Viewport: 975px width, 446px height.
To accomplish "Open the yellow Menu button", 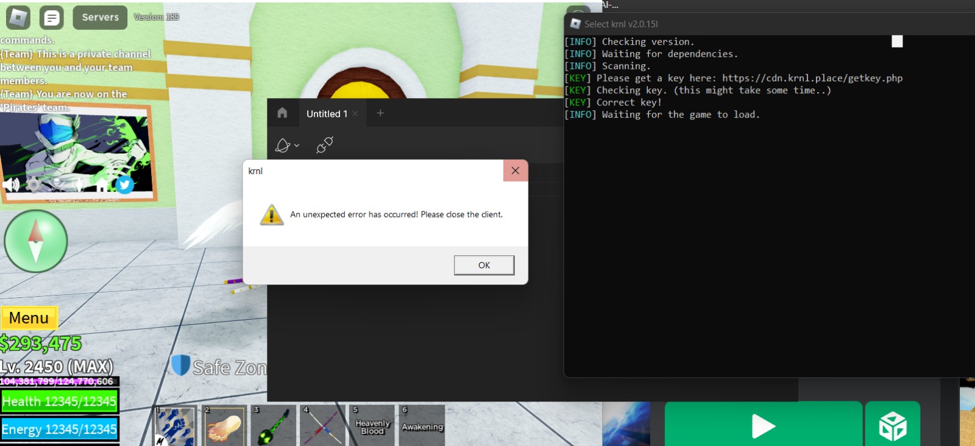I will (29, 318).
